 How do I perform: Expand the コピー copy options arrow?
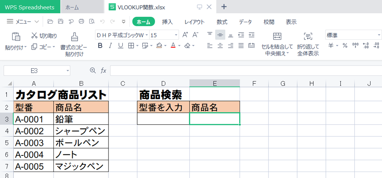(x=53, y=47)
